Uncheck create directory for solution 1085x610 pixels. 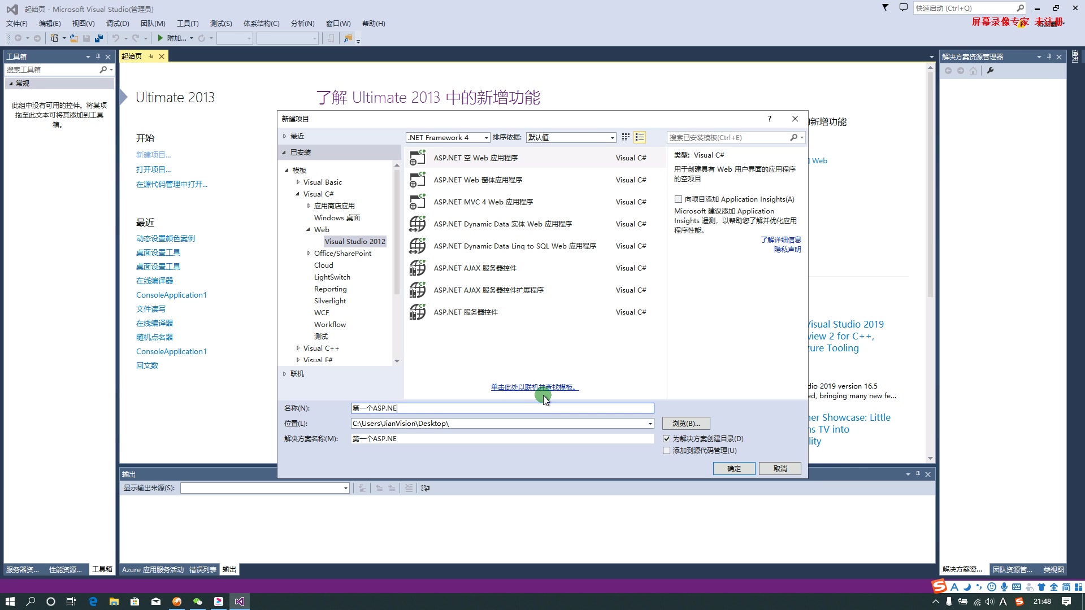point(667,439)
